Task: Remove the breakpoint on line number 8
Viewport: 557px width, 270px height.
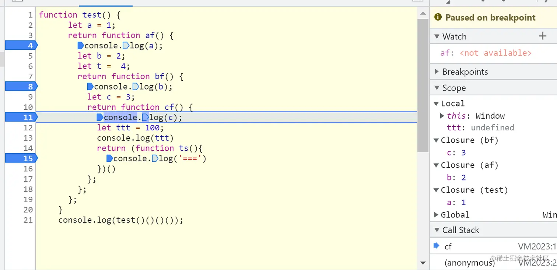Action: 21,87
